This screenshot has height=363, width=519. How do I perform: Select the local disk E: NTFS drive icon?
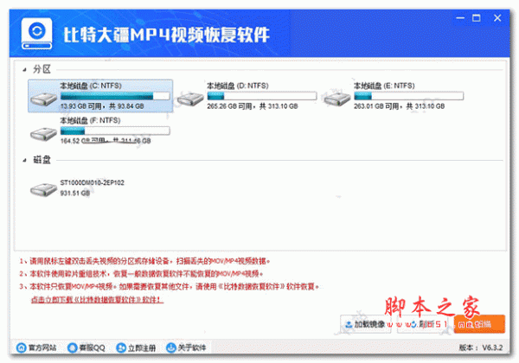coord(337,99)
